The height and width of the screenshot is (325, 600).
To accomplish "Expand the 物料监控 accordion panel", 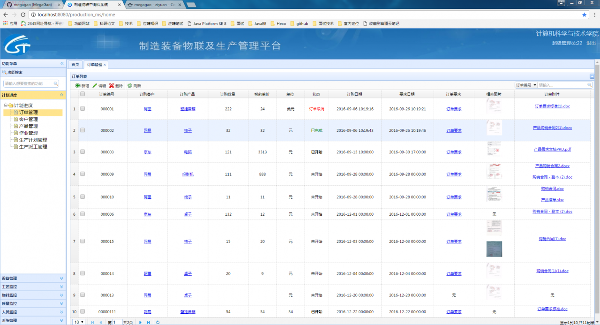I will 33,295.
